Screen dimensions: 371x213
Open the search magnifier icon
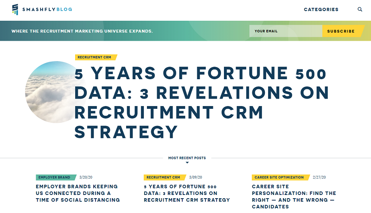click(360, 9)
